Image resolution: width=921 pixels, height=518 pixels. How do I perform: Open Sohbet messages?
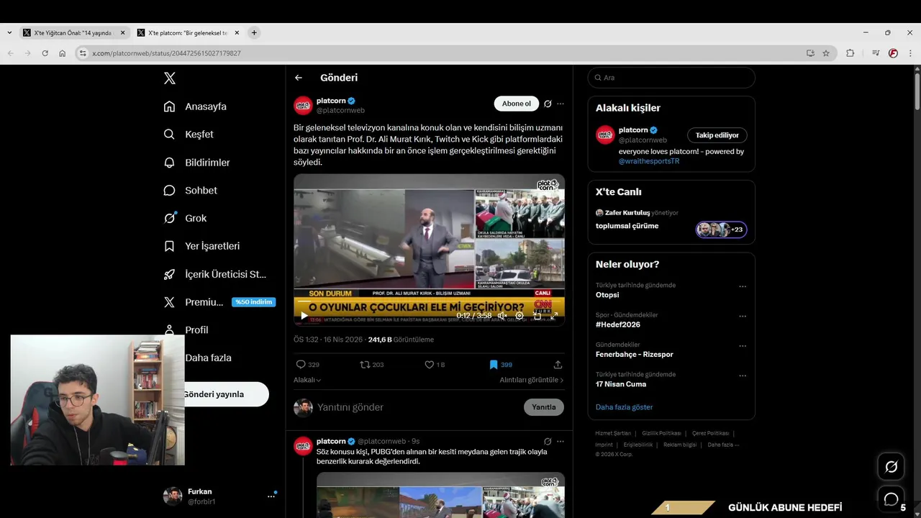click(x=190, y=191)
